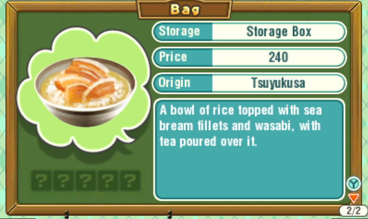The image size is (368, 219).
Task: Click the second question mark slot
Action: [63, 180]
